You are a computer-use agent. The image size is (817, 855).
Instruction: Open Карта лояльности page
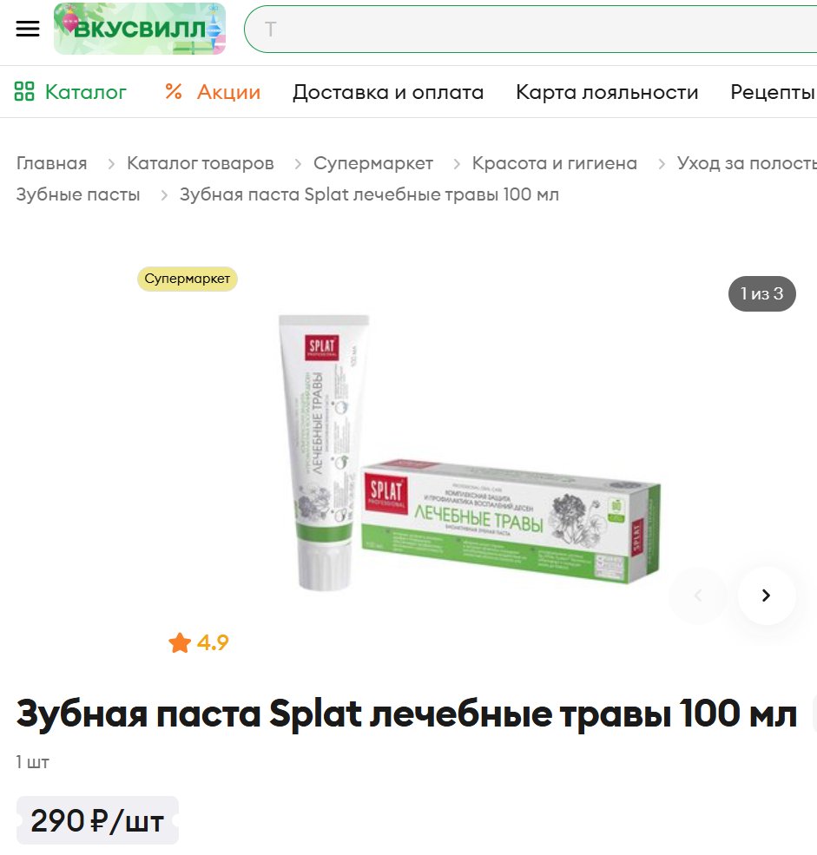pyautogui.click(x=607, y=92)
